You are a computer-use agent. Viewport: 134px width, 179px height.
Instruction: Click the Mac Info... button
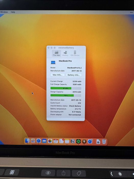pyautogui.click(x=57, y=75)
